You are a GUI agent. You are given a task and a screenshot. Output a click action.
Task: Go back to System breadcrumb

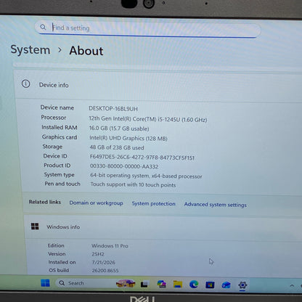(30, 50)
